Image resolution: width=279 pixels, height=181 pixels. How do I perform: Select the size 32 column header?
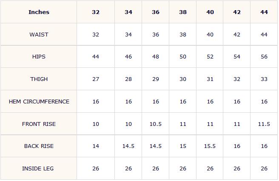96,12
